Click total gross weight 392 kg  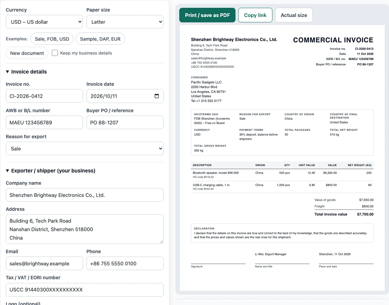pyautogui.click(x=199, y=150)
